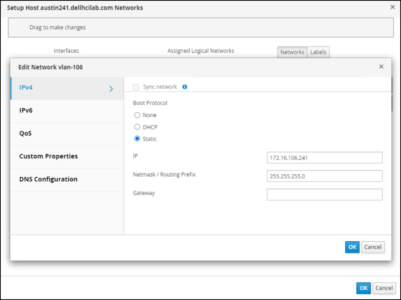Switch to the Networks tab
The width and height of the screenshot is (401, 300).
click(x=292, y=52)
